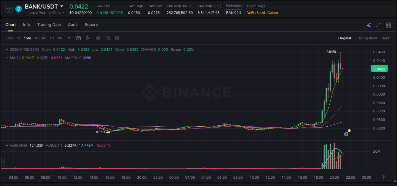
Task: Reset the chart scale icon at bottom right
Action: [x=384, y=177]
